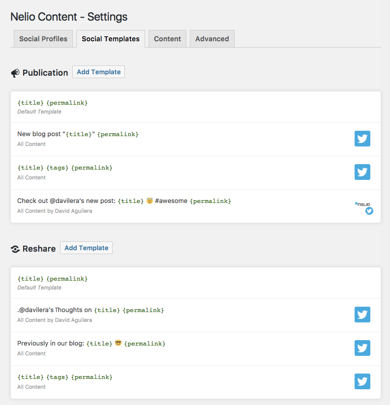
Task: Click Twitter icon for Publication {title} {tags} template
Action: click(x=362, y=172)
